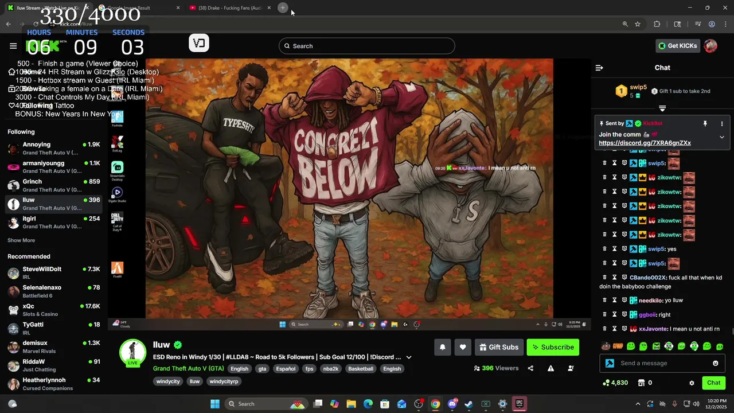
Task: Bookmark this page with star icon
Action: pos(638,24)
